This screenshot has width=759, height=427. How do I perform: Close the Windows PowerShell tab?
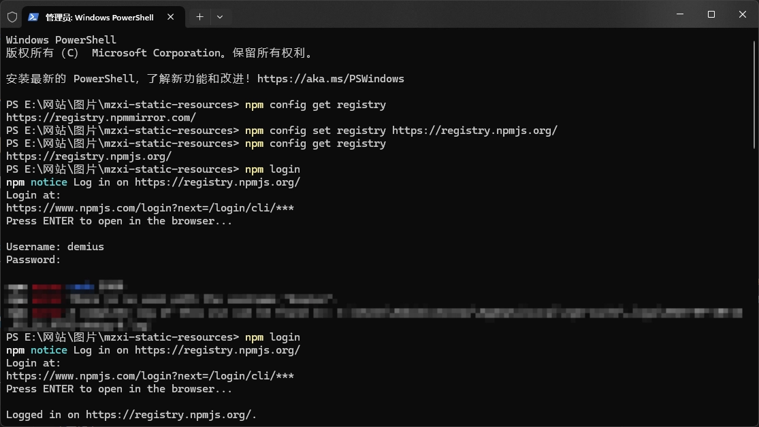pyautogui.click(x=171, y=17)
